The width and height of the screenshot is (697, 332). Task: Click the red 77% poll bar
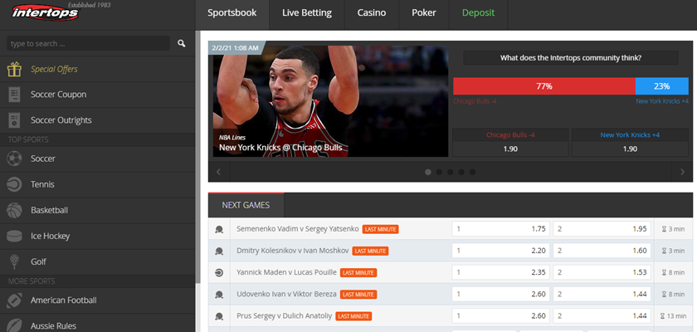544,86
